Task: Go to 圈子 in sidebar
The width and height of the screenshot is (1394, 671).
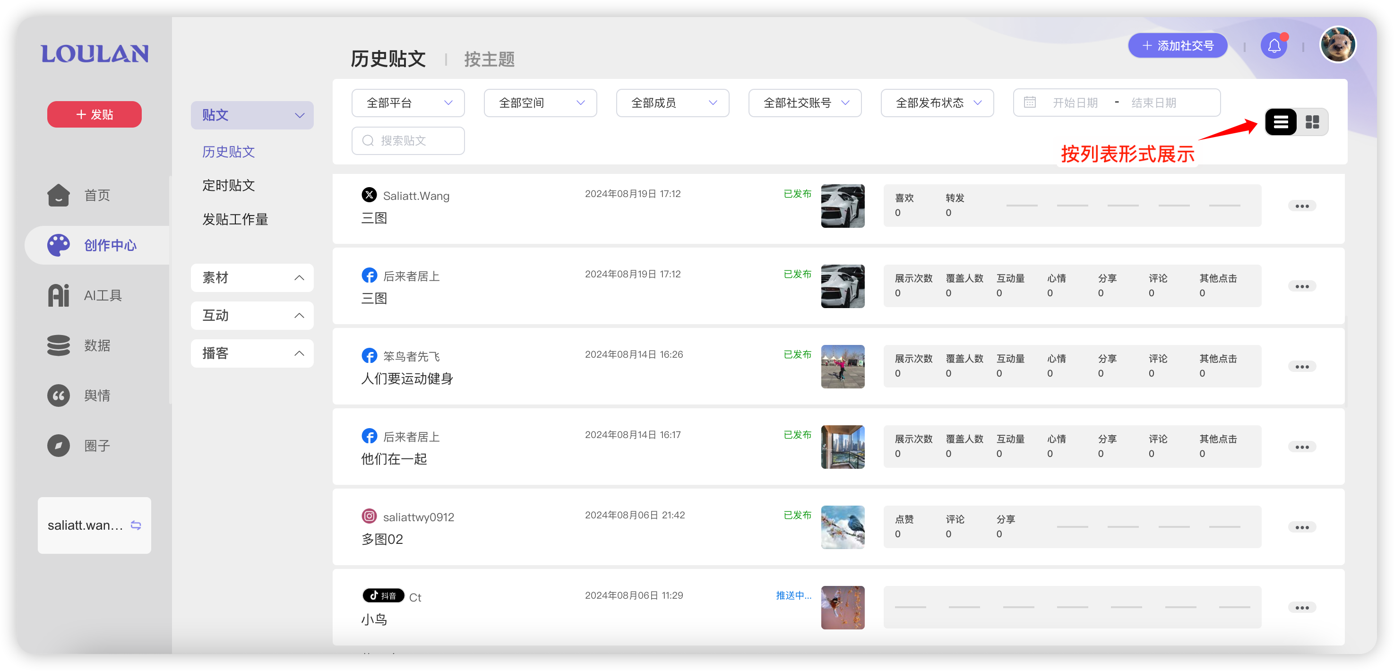Action: [x=97, y=446]
